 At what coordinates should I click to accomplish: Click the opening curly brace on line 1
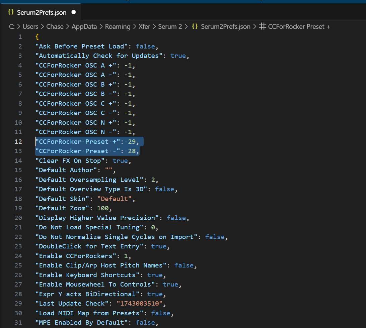coord(37,37)
